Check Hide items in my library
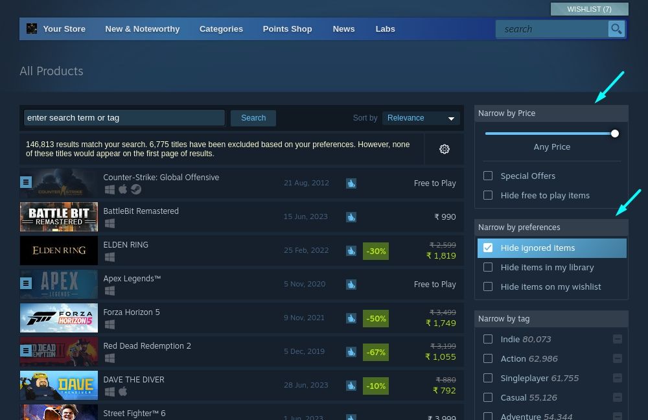The image size is (648, 420). pyautogui.click(x=488, y=267)
